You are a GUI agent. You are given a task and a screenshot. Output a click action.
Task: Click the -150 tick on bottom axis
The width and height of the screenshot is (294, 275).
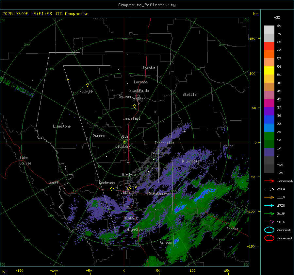[x=19, y=270]
